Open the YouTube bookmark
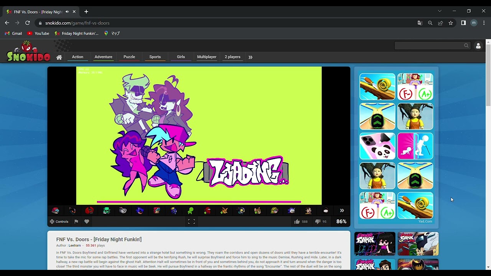Viewport: 491px width, 276px height. click(38, 33)
